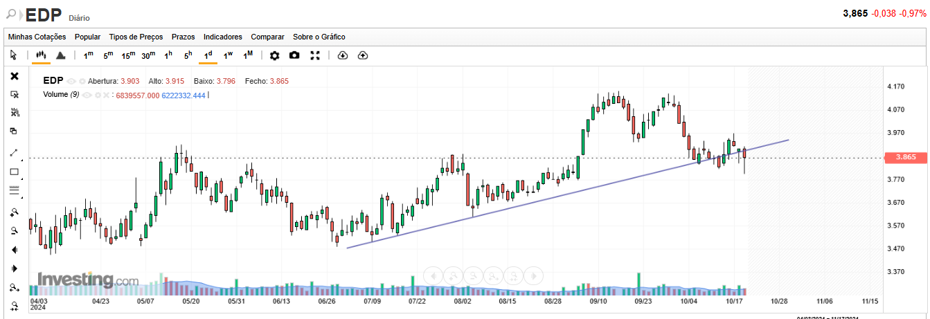Take a chart snapshot with camera icon
Image resolution: width=930 pixels, height=319 pixels.
pyautogui.click(x=294, y=55)
